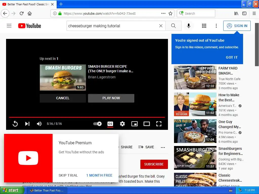Search with your voice microphone

[188, 26]
